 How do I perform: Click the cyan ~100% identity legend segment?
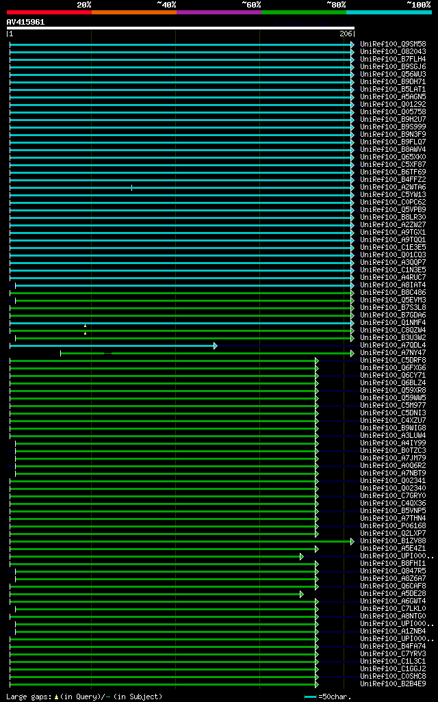389,12
